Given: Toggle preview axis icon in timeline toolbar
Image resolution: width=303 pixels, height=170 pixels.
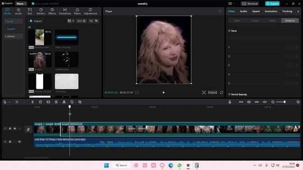Looking at the screenshot, I should coord(265,102).
